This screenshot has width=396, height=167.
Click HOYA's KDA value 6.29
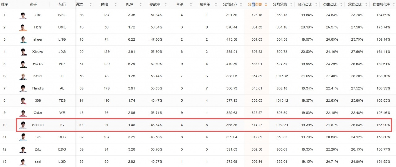131,64
